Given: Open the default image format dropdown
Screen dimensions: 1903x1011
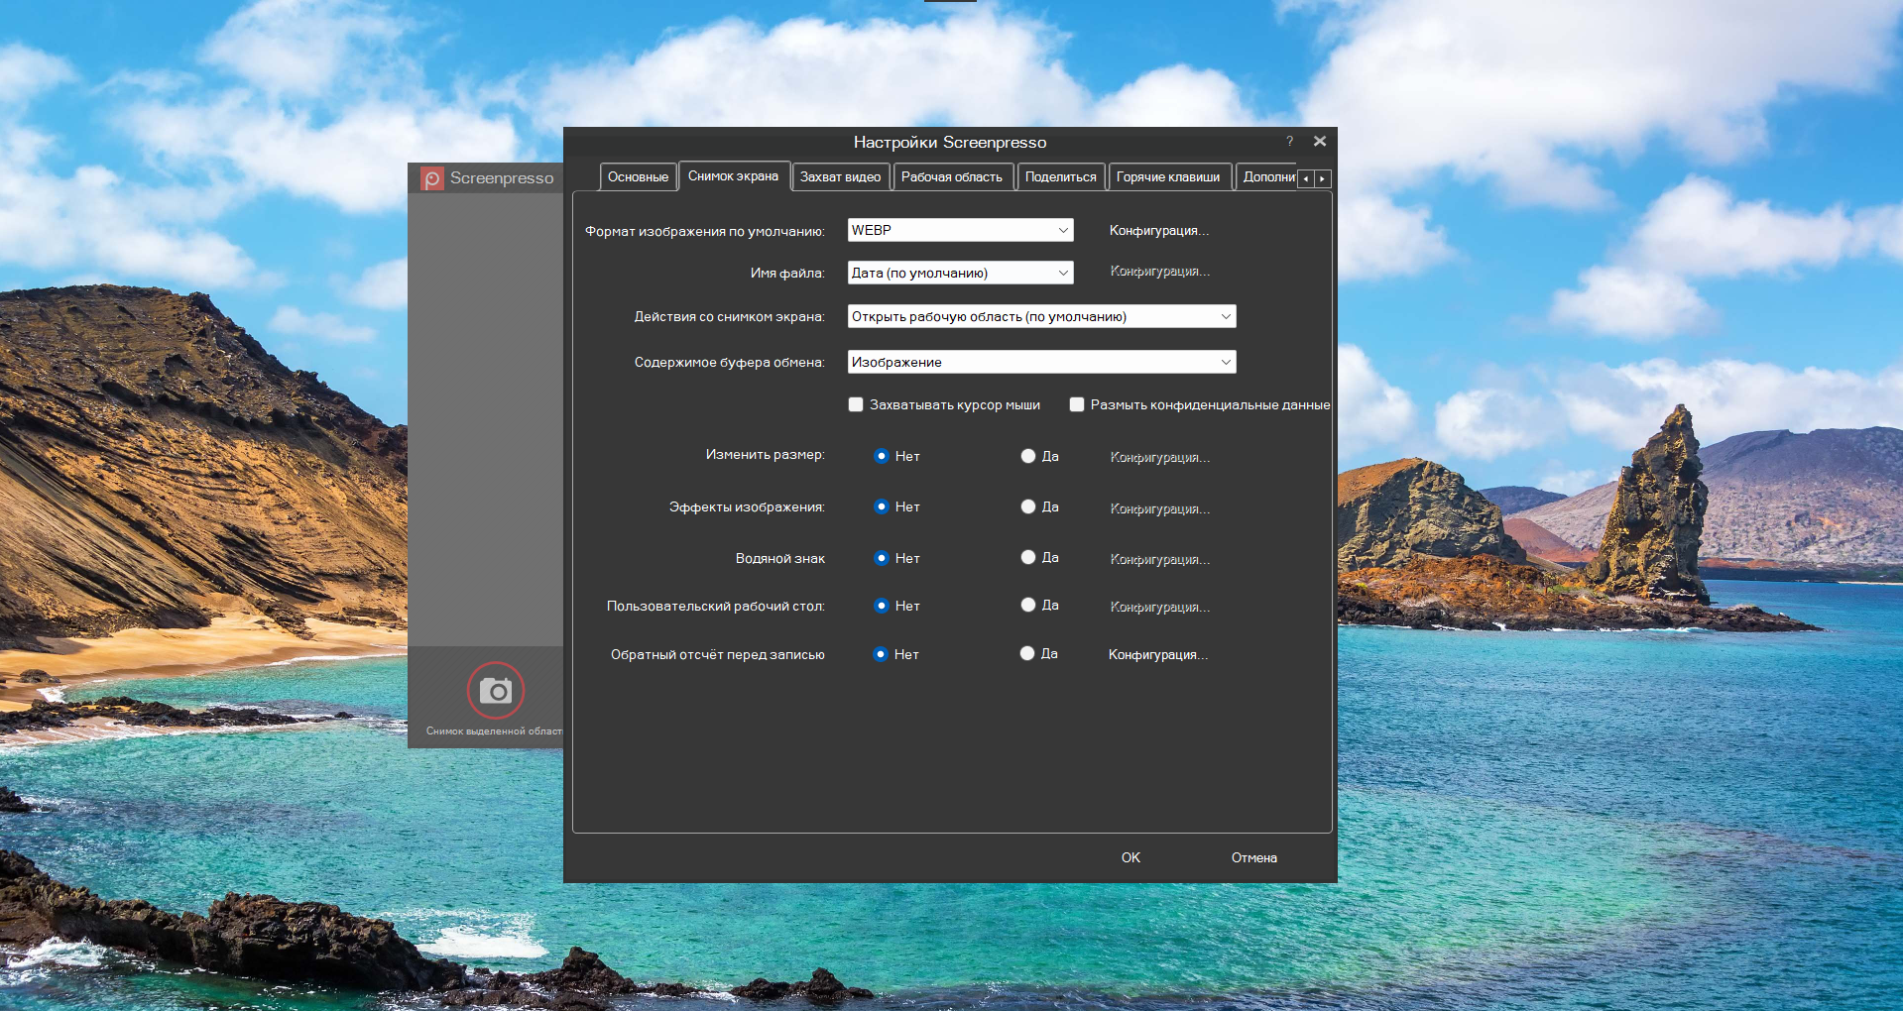Looking at the screenshot, I should (960, 230).
